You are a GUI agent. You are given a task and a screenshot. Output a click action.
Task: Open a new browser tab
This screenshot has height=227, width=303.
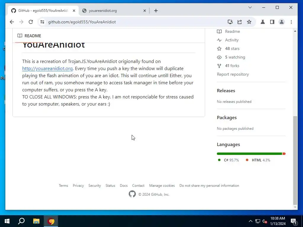(x=156, y=11)
